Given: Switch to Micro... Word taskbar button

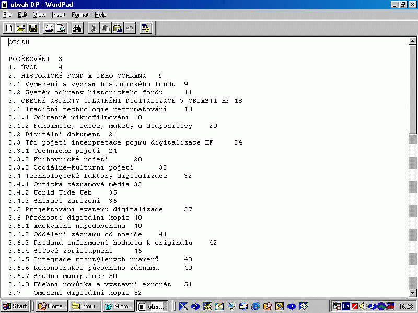Looking at the screenshot, I should click(x=119, y=306).
